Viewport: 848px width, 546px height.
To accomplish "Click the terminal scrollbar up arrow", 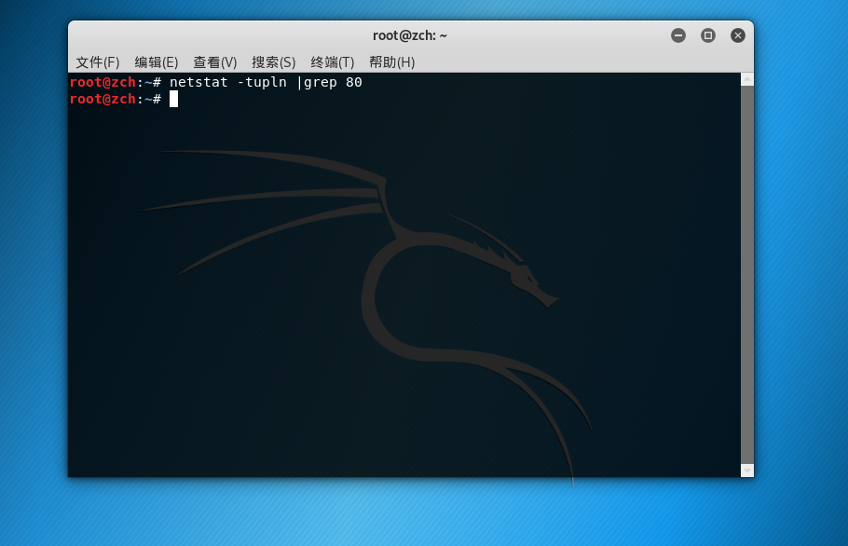I will (x=746, y=79).
